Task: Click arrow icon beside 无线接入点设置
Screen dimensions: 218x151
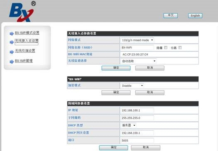Action: 12,42
